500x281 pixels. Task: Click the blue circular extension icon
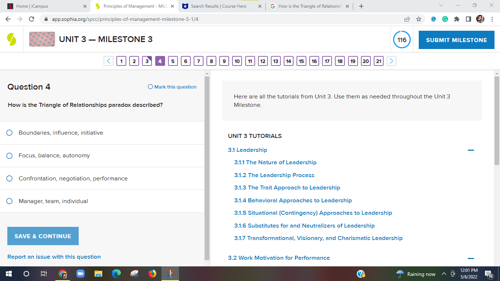click(433, 19)
